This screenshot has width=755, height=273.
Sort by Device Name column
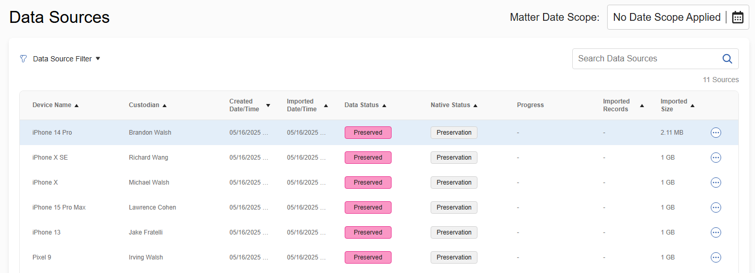[55, 105]
